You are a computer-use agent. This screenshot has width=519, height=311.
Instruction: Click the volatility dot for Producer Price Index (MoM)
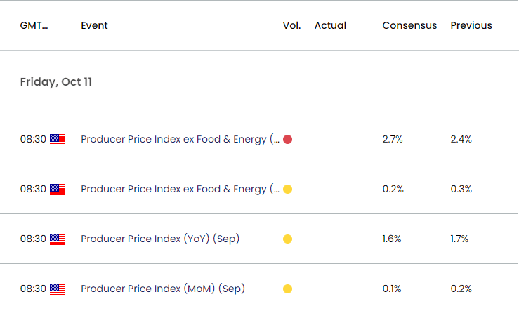(x=288, y=289)
